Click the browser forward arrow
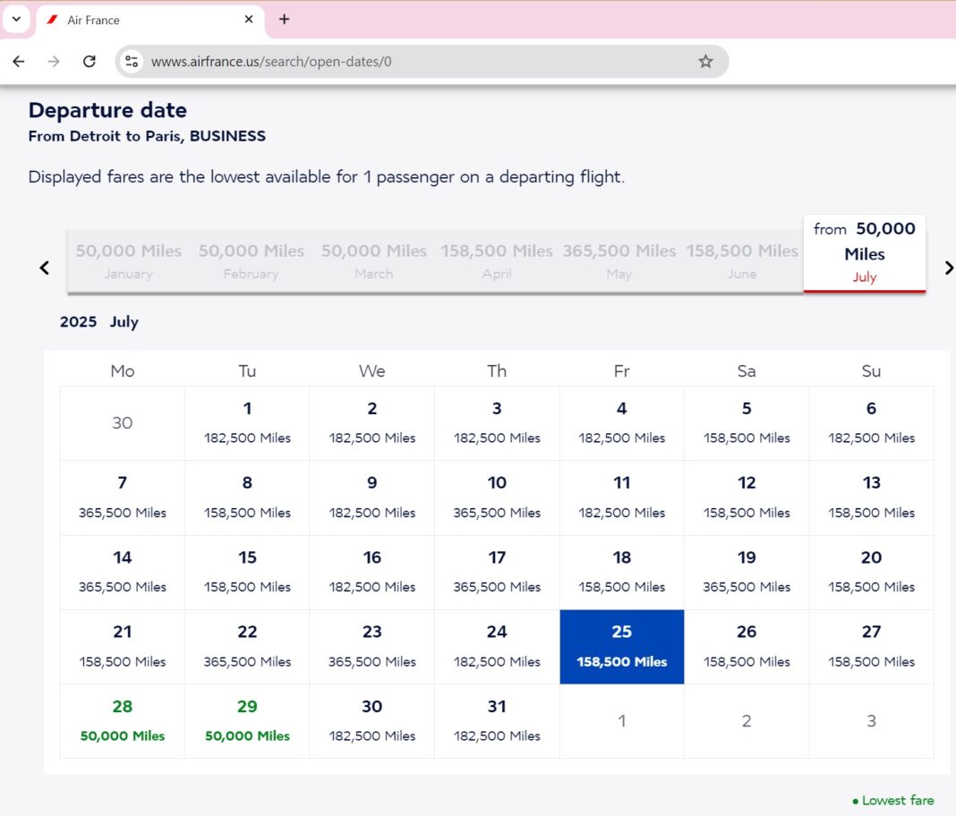 (54, 61)
